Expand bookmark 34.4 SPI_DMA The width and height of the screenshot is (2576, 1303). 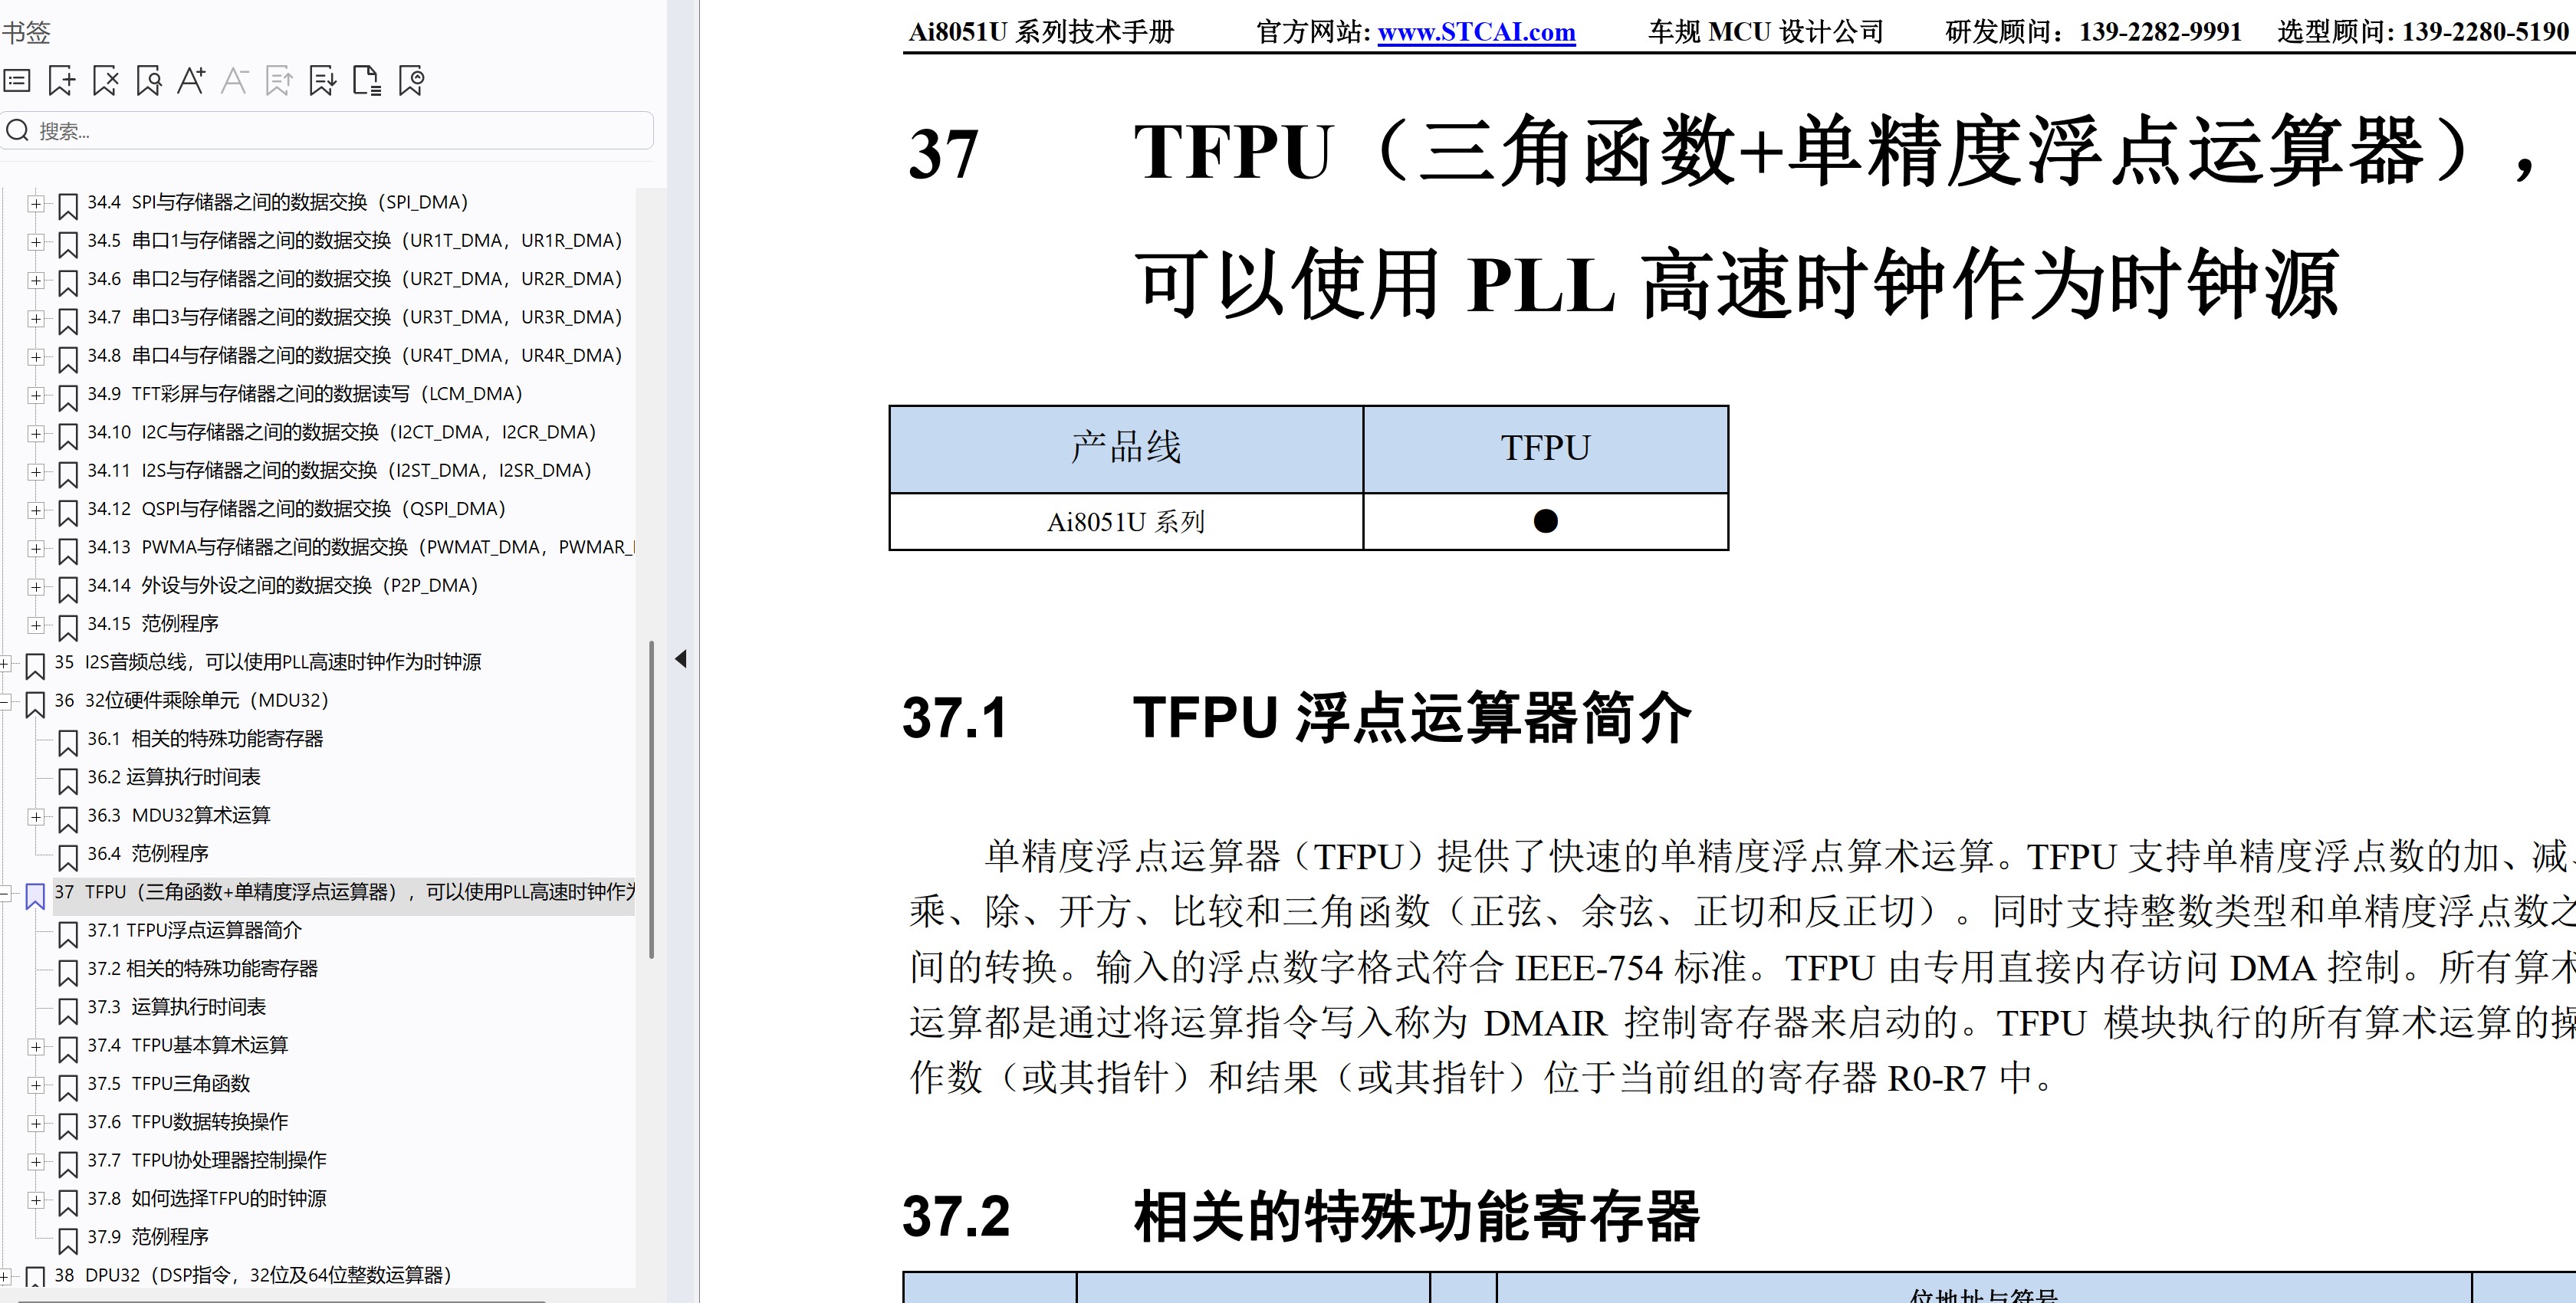pos(36,203)
